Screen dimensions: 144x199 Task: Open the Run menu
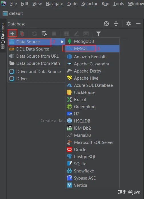coord(105,4)
